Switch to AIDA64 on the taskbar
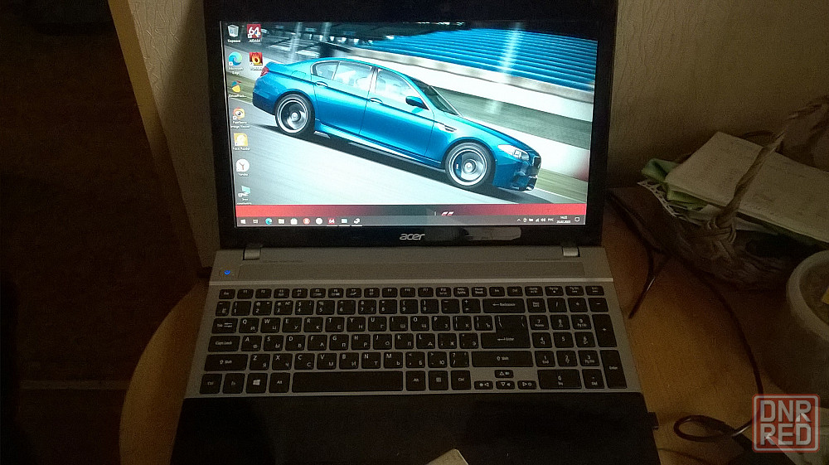 (x=332, y=221)
